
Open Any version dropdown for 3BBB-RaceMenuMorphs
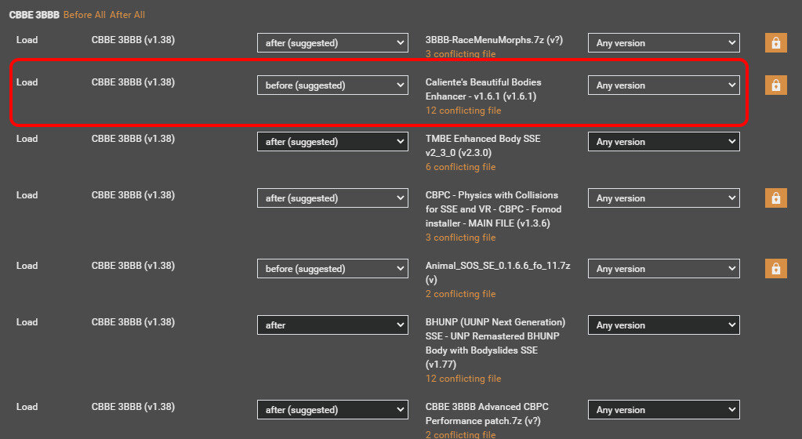[x=664, y=43]
